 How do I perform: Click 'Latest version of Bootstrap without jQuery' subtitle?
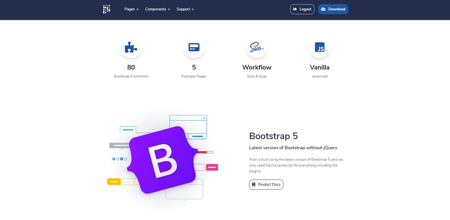pos(293,148)
